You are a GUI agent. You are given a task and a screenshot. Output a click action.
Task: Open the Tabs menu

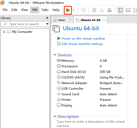click(x=45, y=10)
